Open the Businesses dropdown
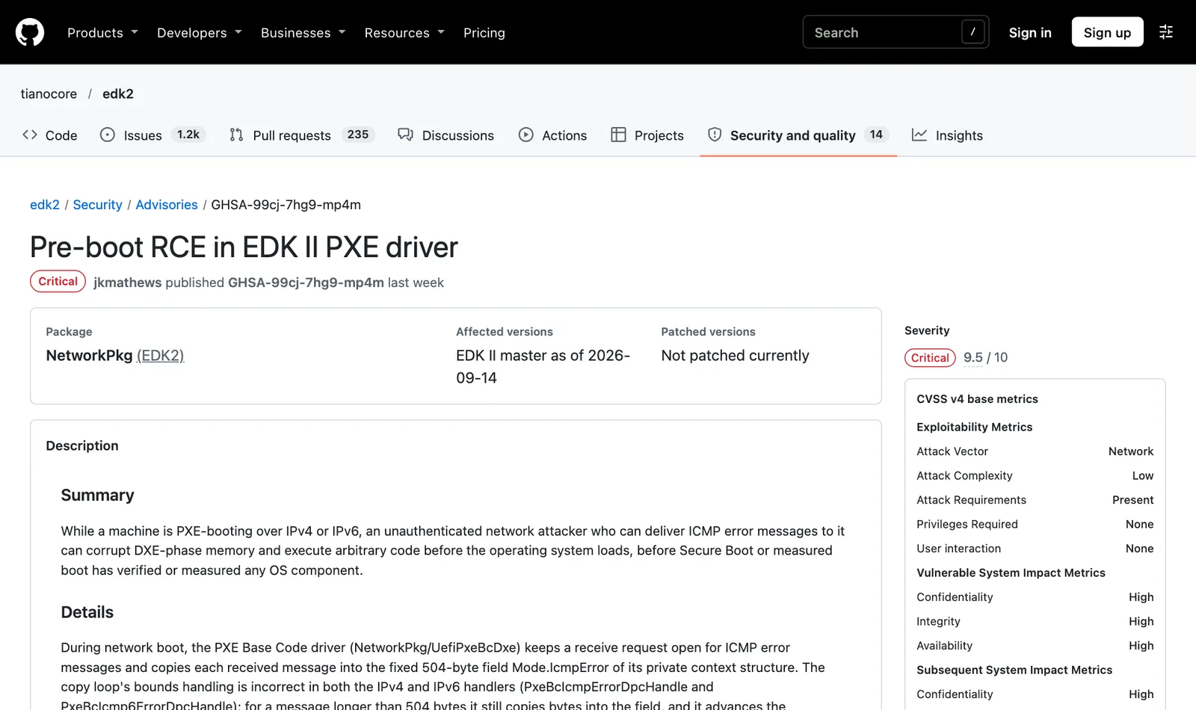The height and width of the screenshot is (710, 1196). click(303, 33)
